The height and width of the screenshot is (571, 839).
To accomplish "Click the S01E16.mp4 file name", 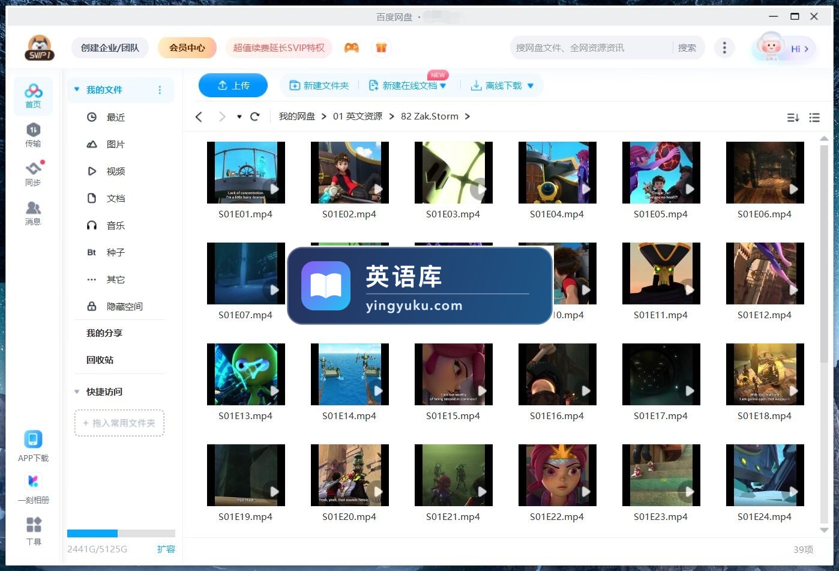I will pos(557,416).
